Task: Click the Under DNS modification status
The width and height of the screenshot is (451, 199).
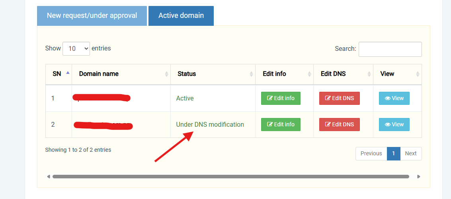Action: [x=210, y=124]
